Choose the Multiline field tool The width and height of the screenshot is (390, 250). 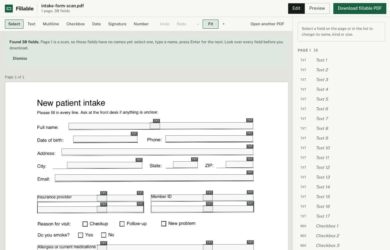[51, 24]
